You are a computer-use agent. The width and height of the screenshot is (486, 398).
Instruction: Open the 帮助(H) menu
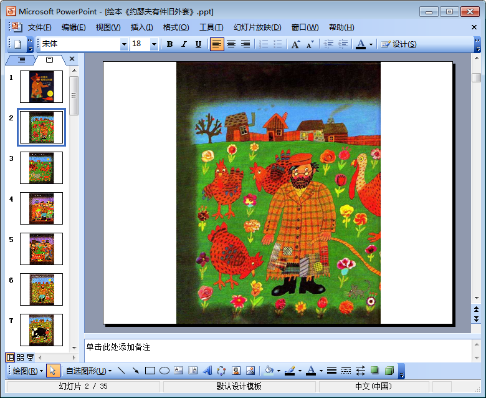[x=341, y=27]
